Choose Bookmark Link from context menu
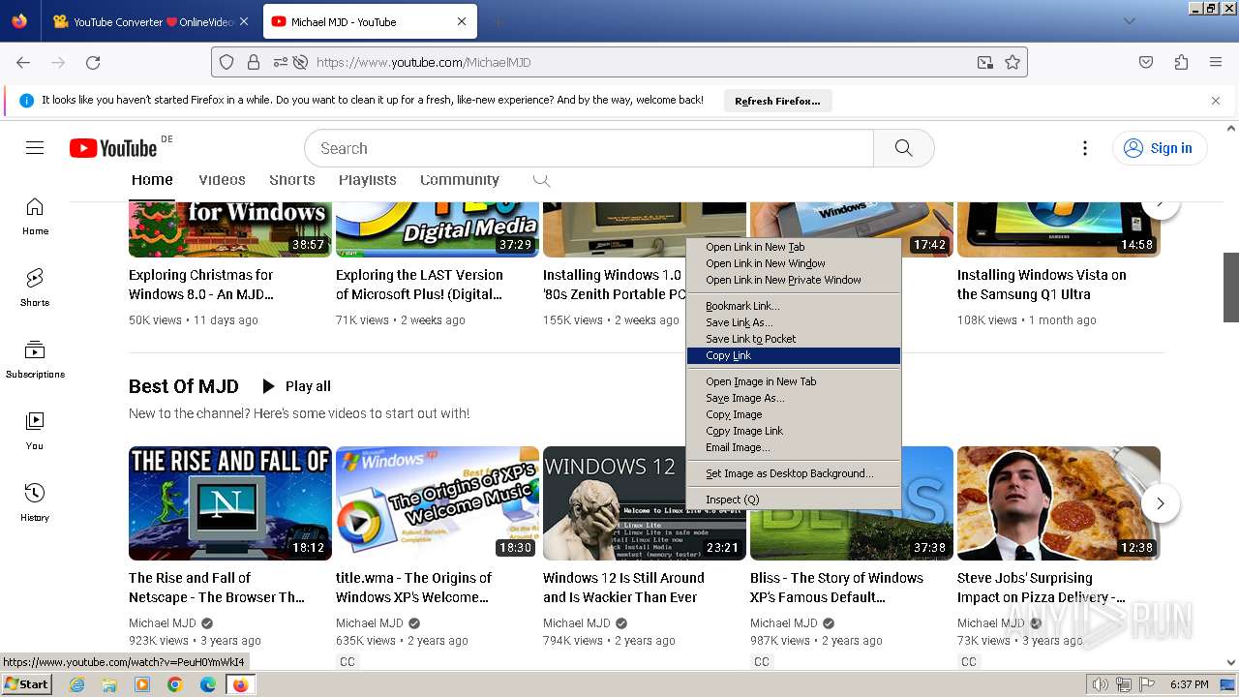 [794, 306]
